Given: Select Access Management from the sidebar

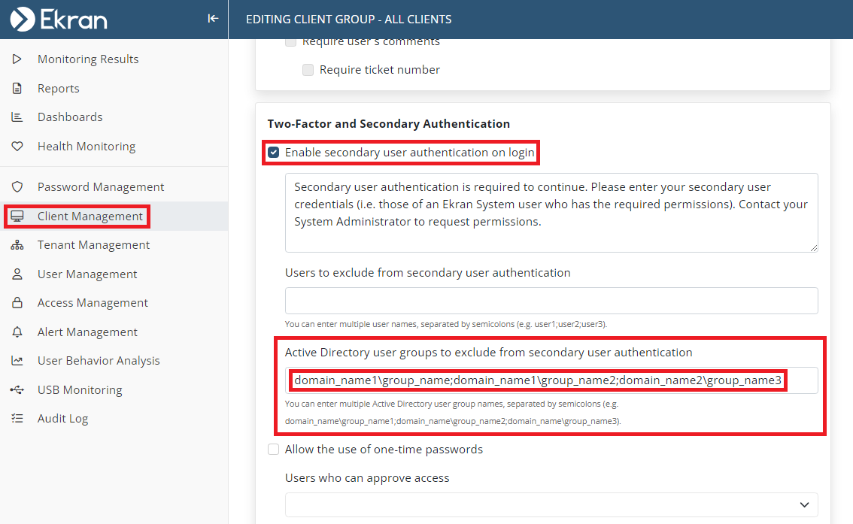Looking at the screenshot, I should [x=93, y=303].
